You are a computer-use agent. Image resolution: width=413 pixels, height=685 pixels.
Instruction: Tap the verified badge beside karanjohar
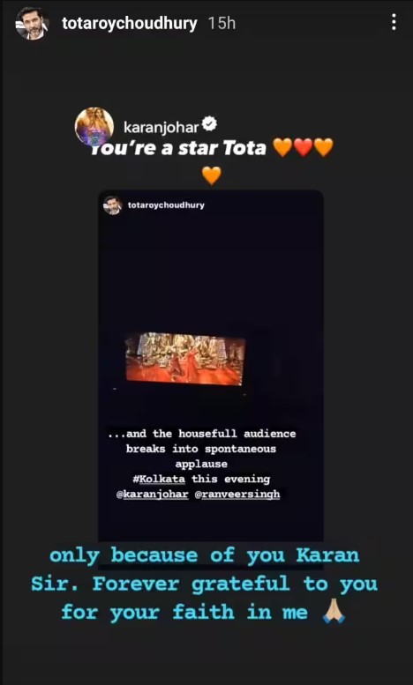(211, 126)
